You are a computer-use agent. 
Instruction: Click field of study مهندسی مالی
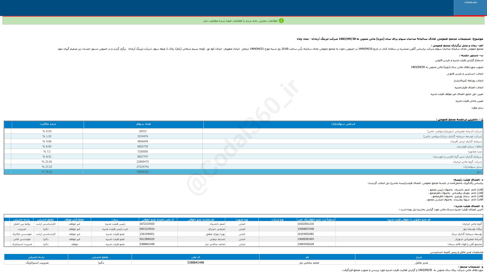[x=22, y=239]
